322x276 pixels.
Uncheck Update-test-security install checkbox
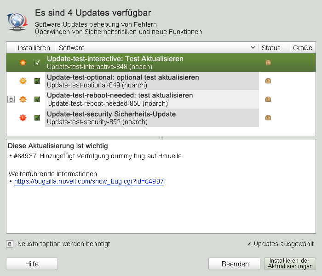click(37, 118)
